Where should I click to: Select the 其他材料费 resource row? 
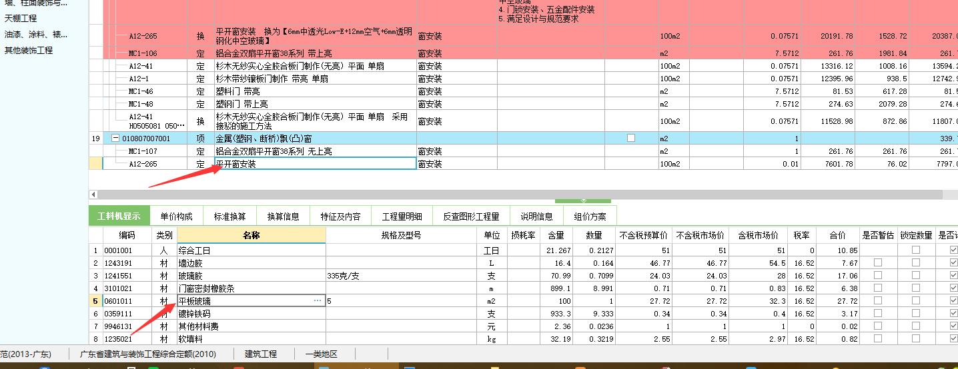pyautogui.click(x=523, y=326)
